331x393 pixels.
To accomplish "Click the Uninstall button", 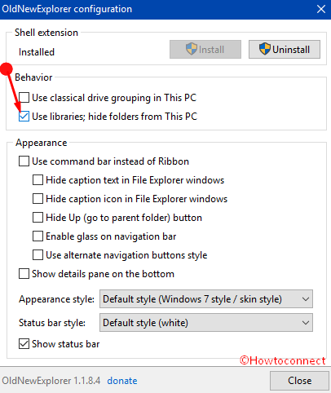I will (285, 49).
